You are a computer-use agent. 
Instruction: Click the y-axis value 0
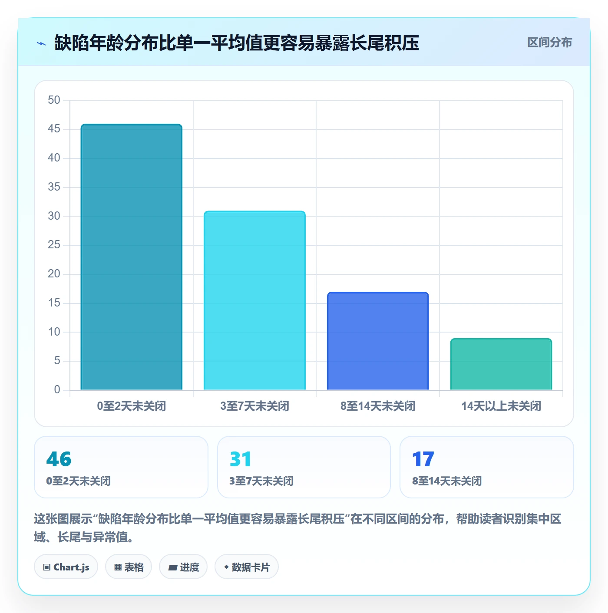coord(57,390)
